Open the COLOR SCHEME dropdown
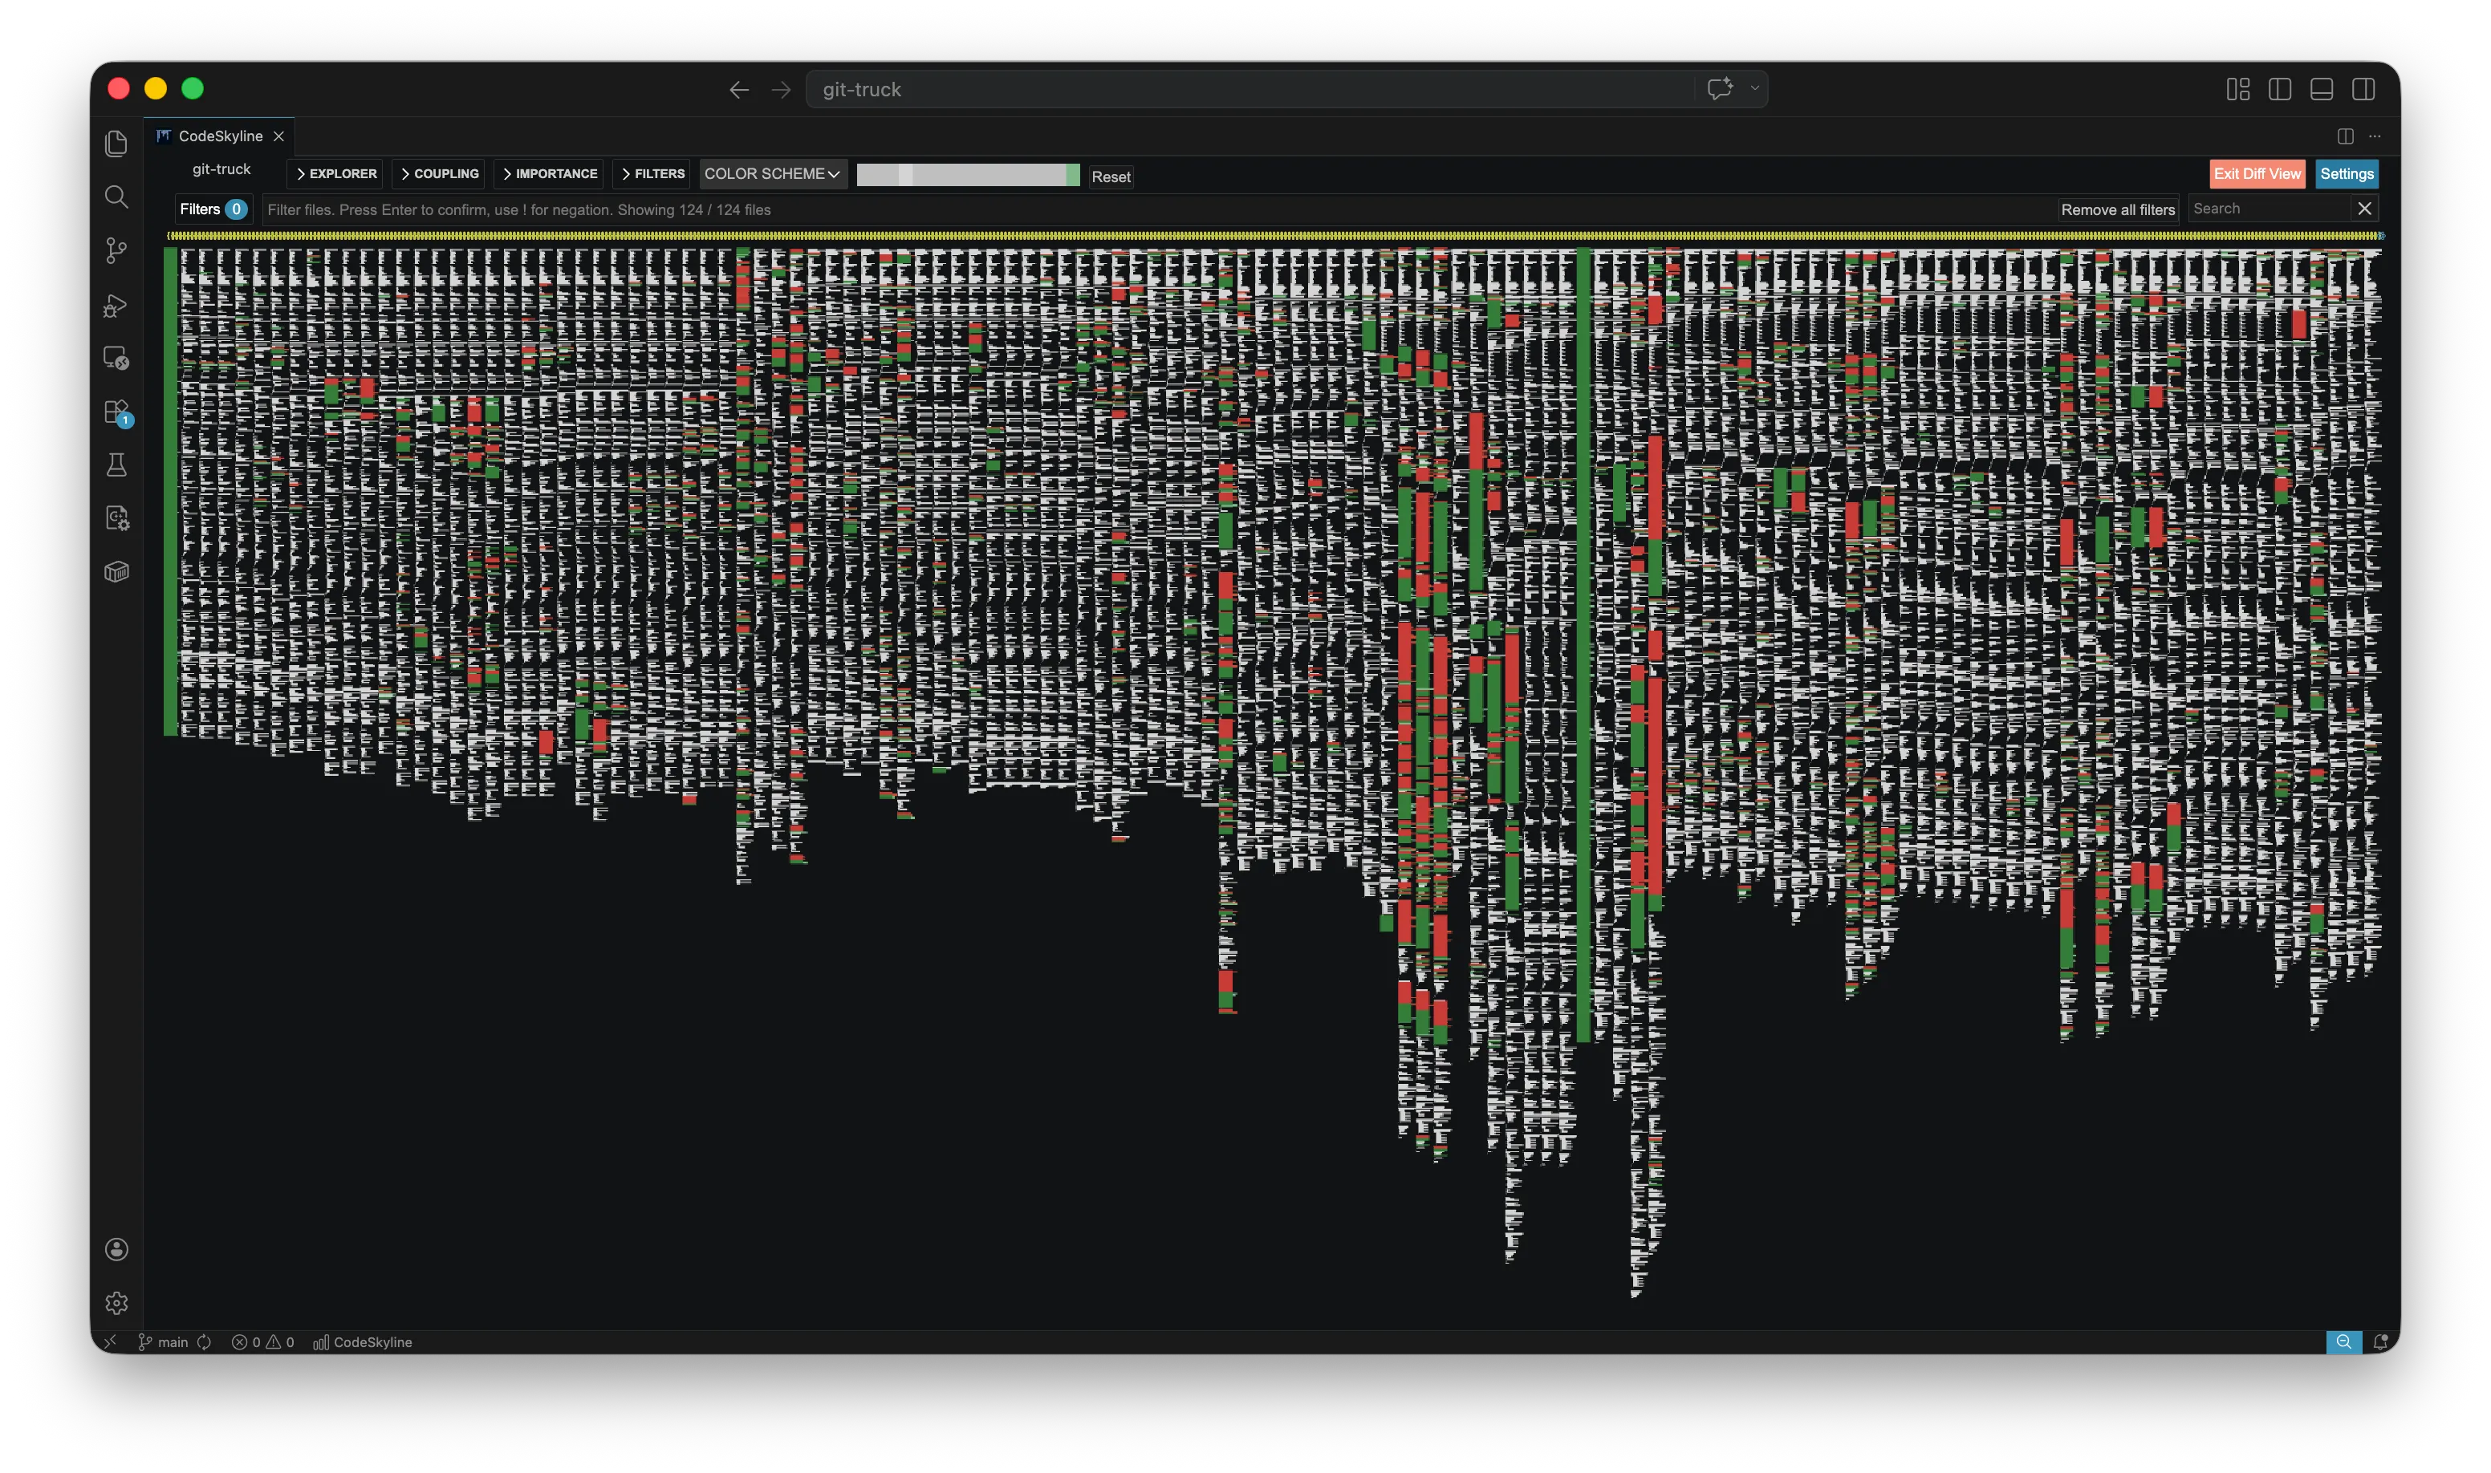 pos(772,174)
